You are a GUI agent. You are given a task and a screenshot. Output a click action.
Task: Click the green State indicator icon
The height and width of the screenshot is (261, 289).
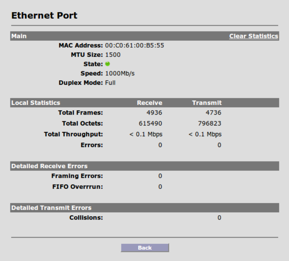click(x=107, y=64)
